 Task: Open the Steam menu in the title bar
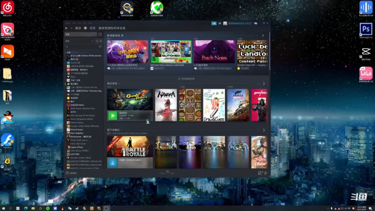click(x=68, y=23)
